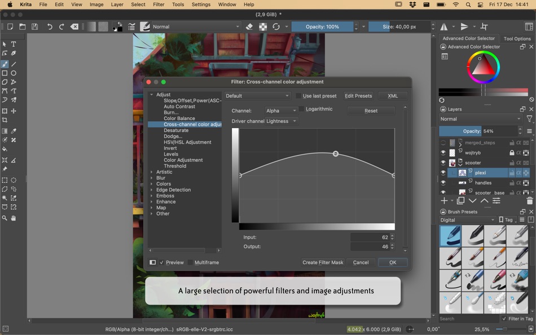Toggle Filter in Tag checkbox
This screenshot has height=335, width=536.
coord(504,318)
